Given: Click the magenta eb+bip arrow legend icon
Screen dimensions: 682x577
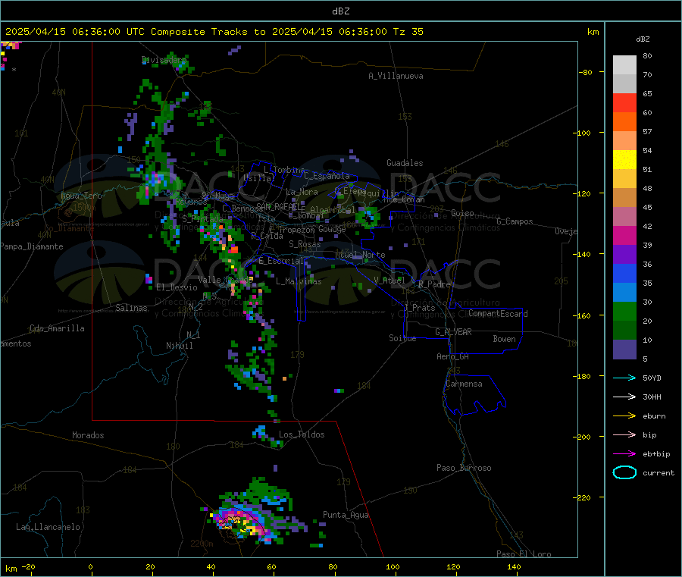Looking at the screenshot, I should 624,453.
